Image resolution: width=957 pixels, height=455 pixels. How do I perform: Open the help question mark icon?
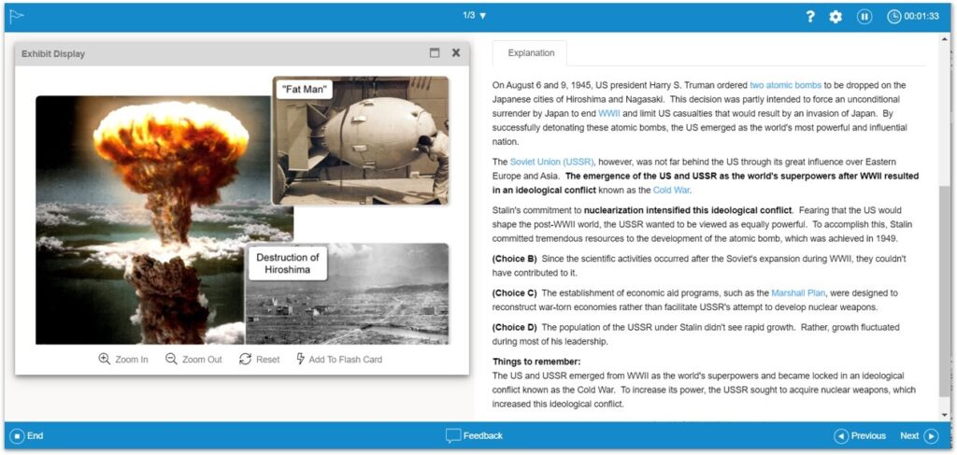810,16
